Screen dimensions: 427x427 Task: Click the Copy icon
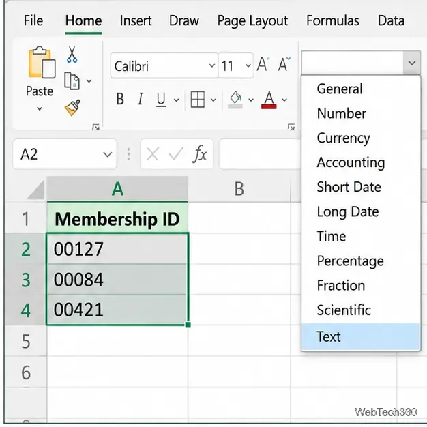(x=72, y=81)
